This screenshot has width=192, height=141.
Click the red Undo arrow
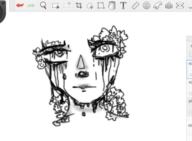20,5
